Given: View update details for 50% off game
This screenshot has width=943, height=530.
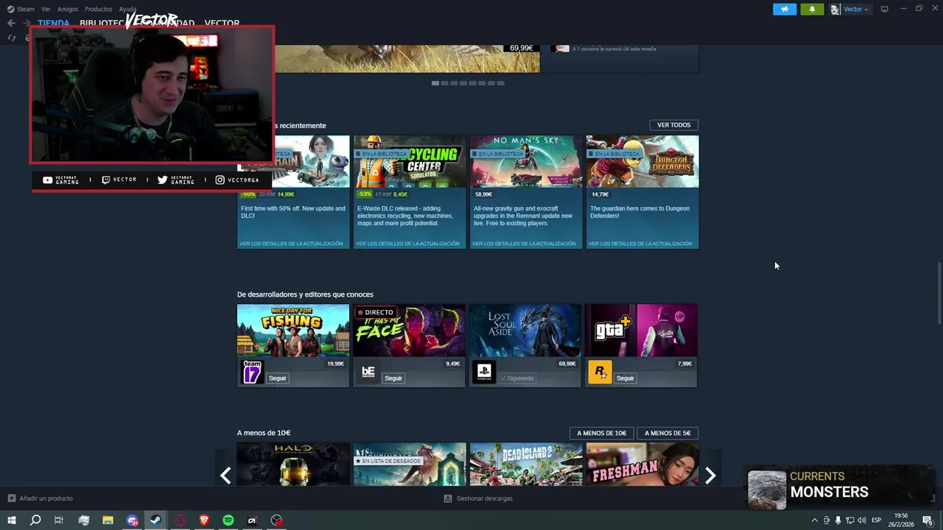Looking at the screenshot, I should [x=291, y=243].
